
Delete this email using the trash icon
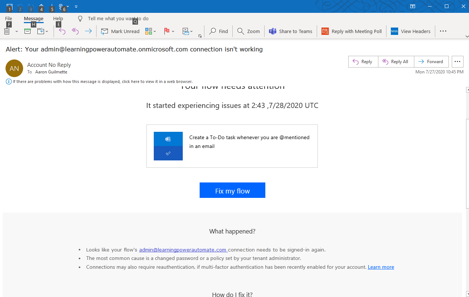7,31
